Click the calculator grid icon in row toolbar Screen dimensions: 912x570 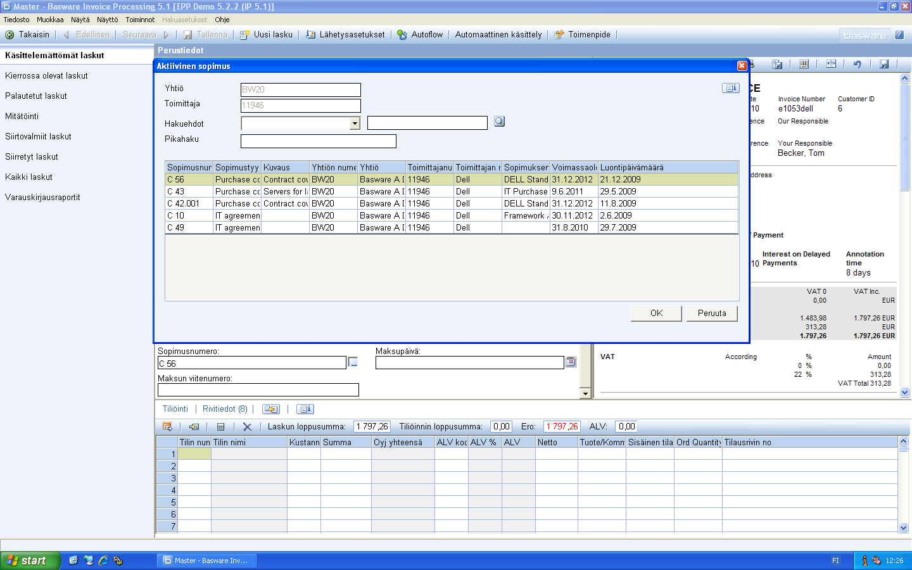coord(220,427)
